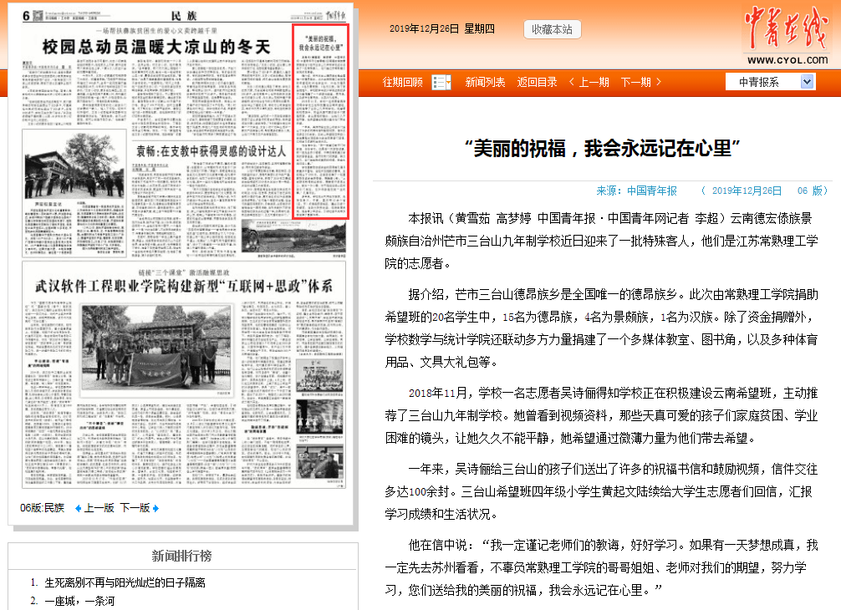The height and width of the screenshot is (610, 841).
Task: Click the next issue right chevron
Action: tap(659, 82)
